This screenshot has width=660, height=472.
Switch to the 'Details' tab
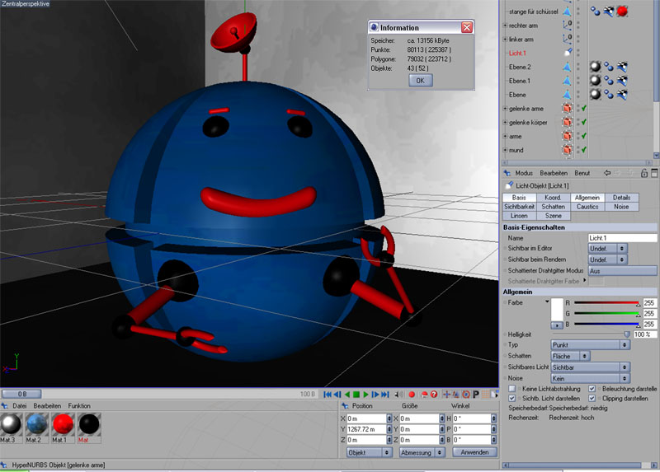621,198
